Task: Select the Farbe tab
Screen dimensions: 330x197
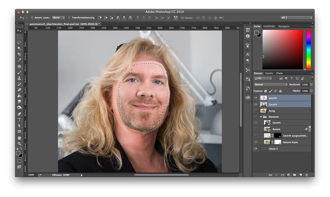Action: pyautogui.click(x=257, y=26)
